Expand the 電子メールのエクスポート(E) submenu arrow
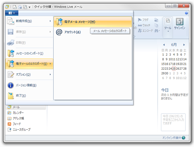 (50, 64)
